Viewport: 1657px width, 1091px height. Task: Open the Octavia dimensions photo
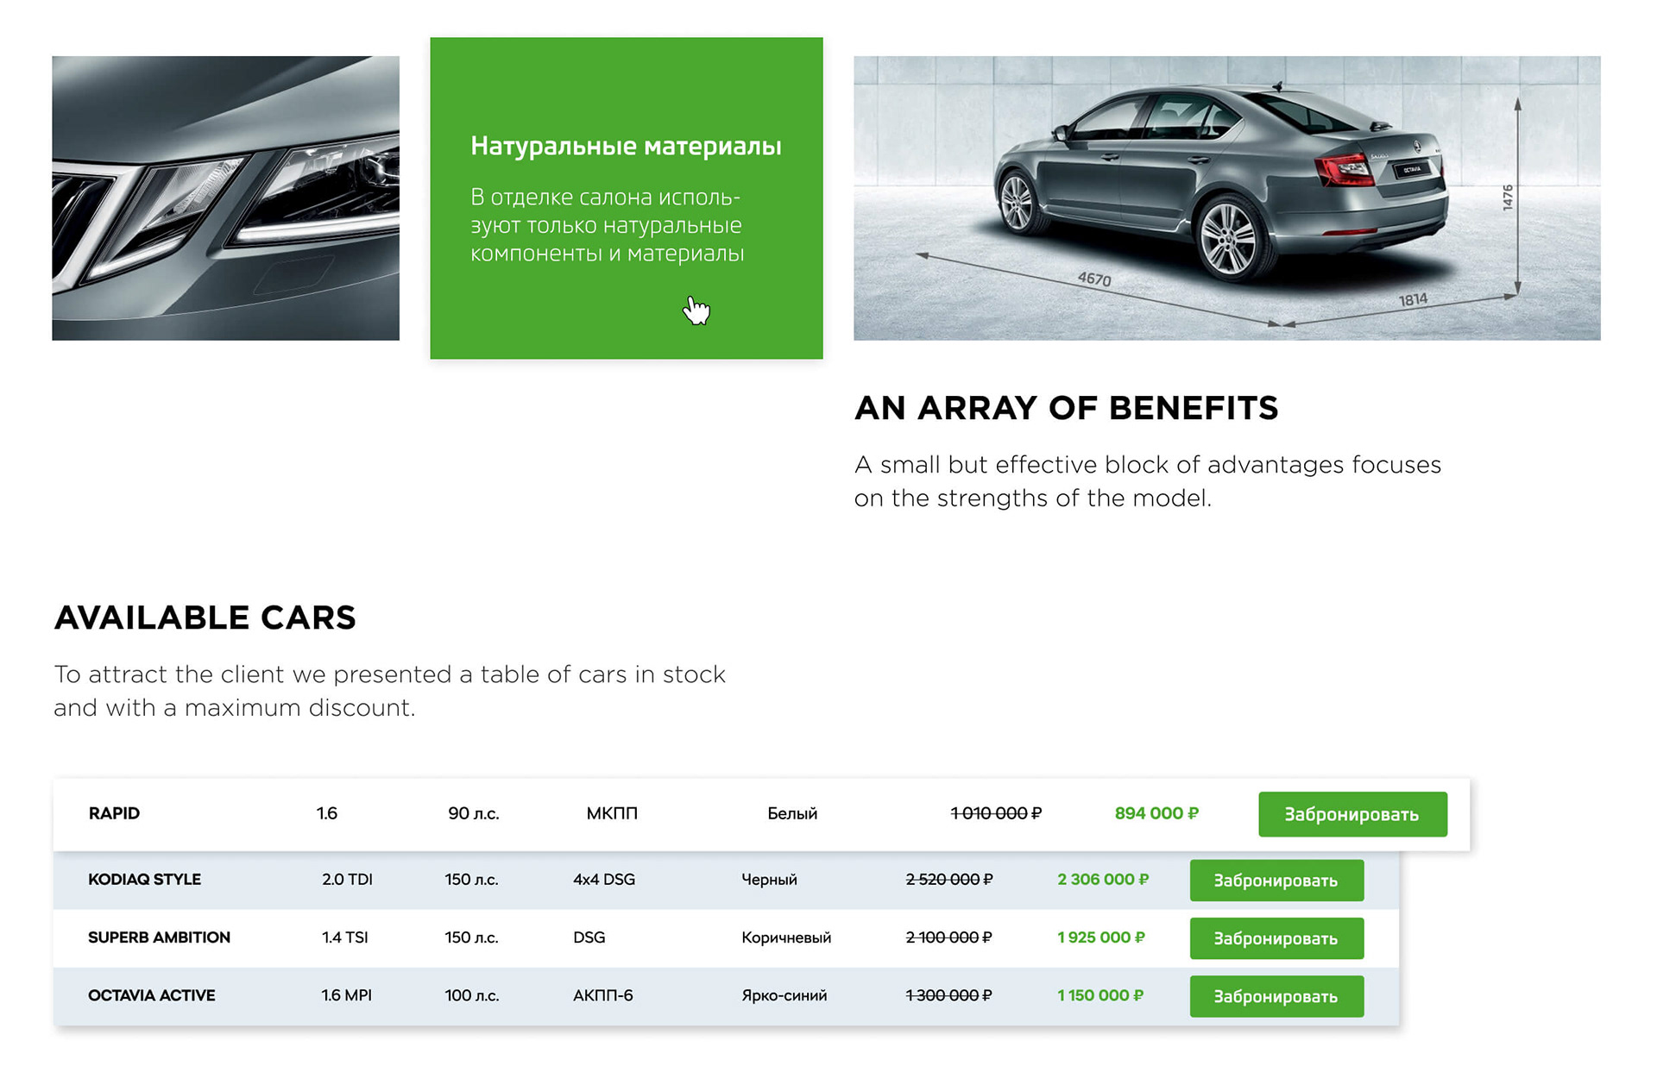tap(1226, 198)
